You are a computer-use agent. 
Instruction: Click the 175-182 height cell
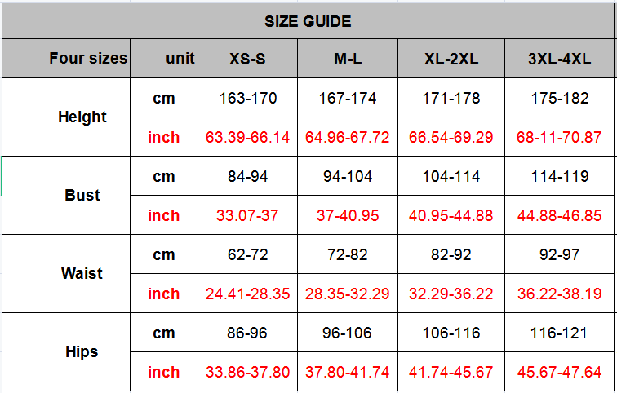tap(559, 99)
